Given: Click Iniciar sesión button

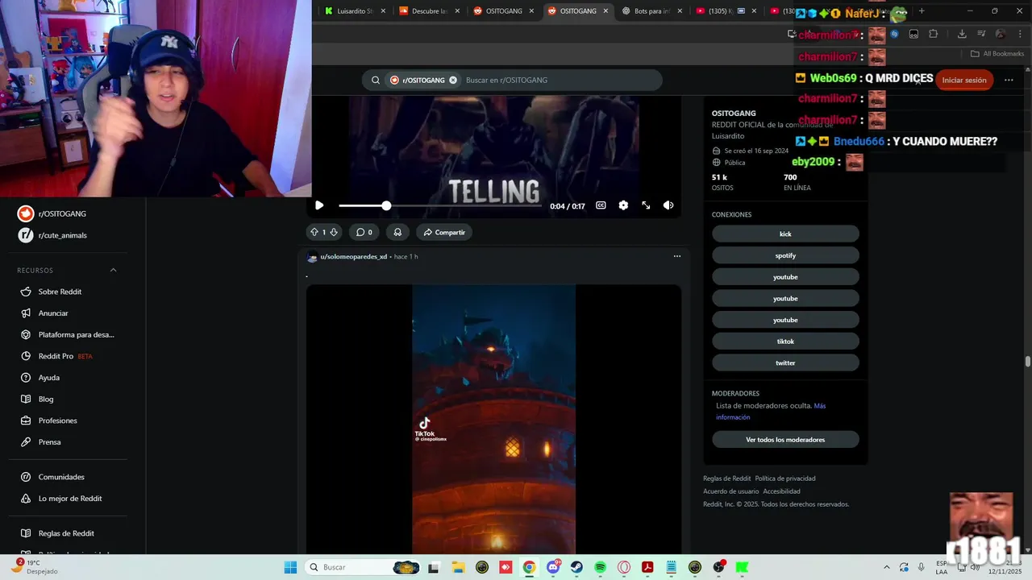Looking at the screenshot, I should coord(964,80).
